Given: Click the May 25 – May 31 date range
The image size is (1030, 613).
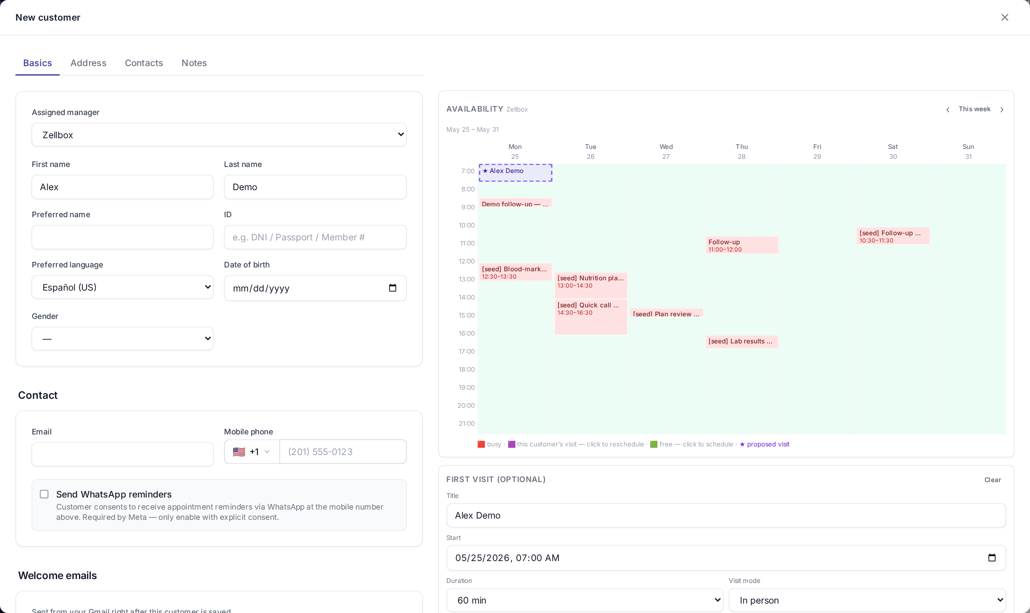Looking at the screenshot, I should point(473,130).
